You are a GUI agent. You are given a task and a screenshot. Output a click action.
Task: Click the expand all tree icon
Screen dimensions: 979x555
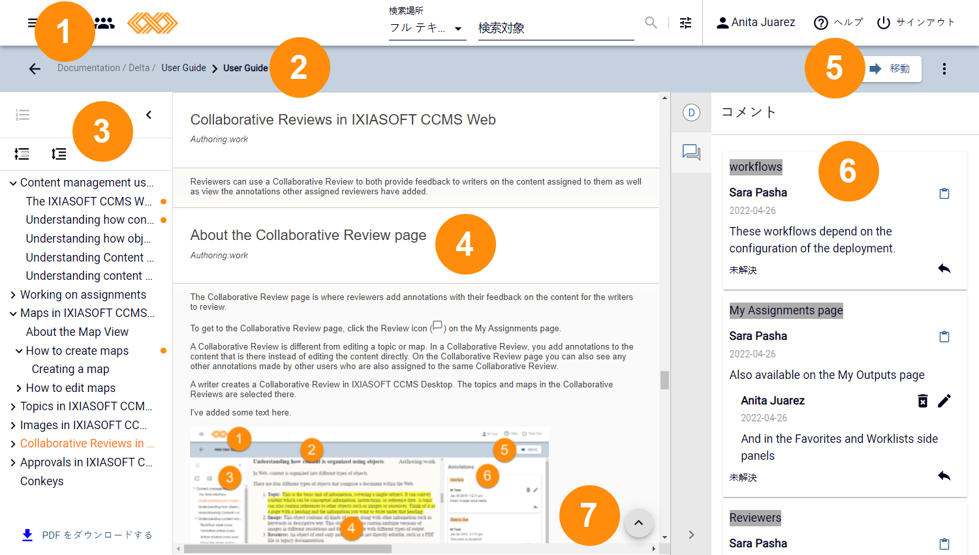[59, 154]
